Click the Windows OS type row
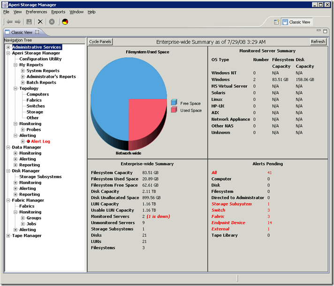Viewport: 334px width, 286px height. (x=263, y=79)
